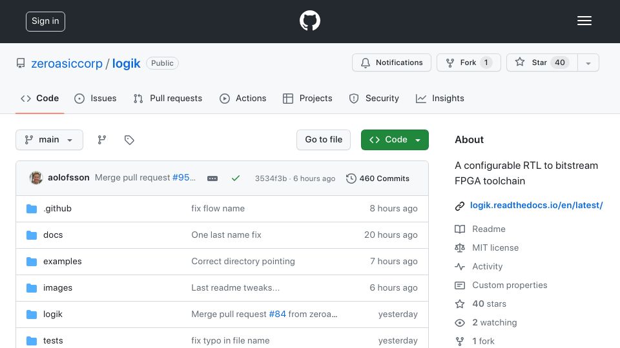Click the eye watching icon
Image resolution: width=620 pixels, height=348 pixels.
click(459, 323)
